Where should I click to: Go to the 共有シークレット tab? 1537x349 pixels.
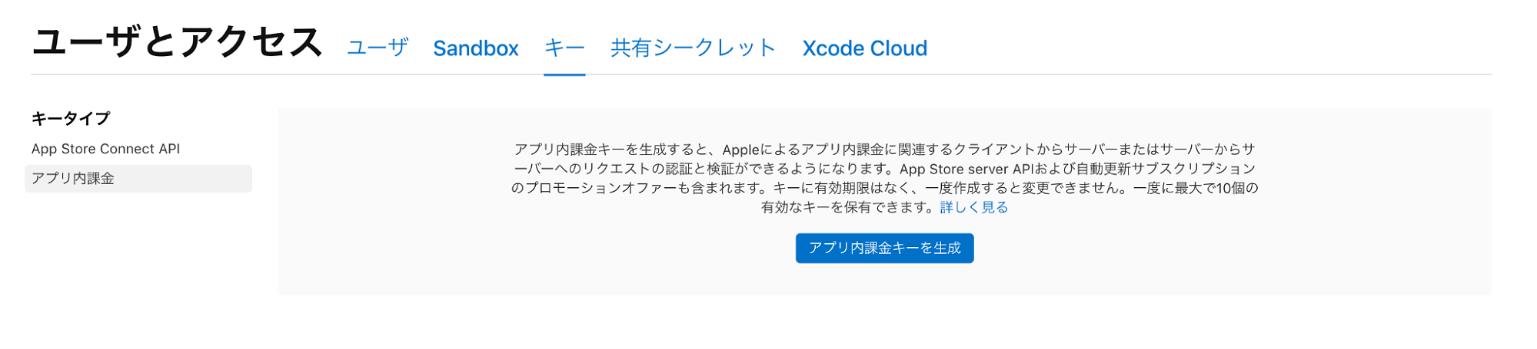pos(693,48)
